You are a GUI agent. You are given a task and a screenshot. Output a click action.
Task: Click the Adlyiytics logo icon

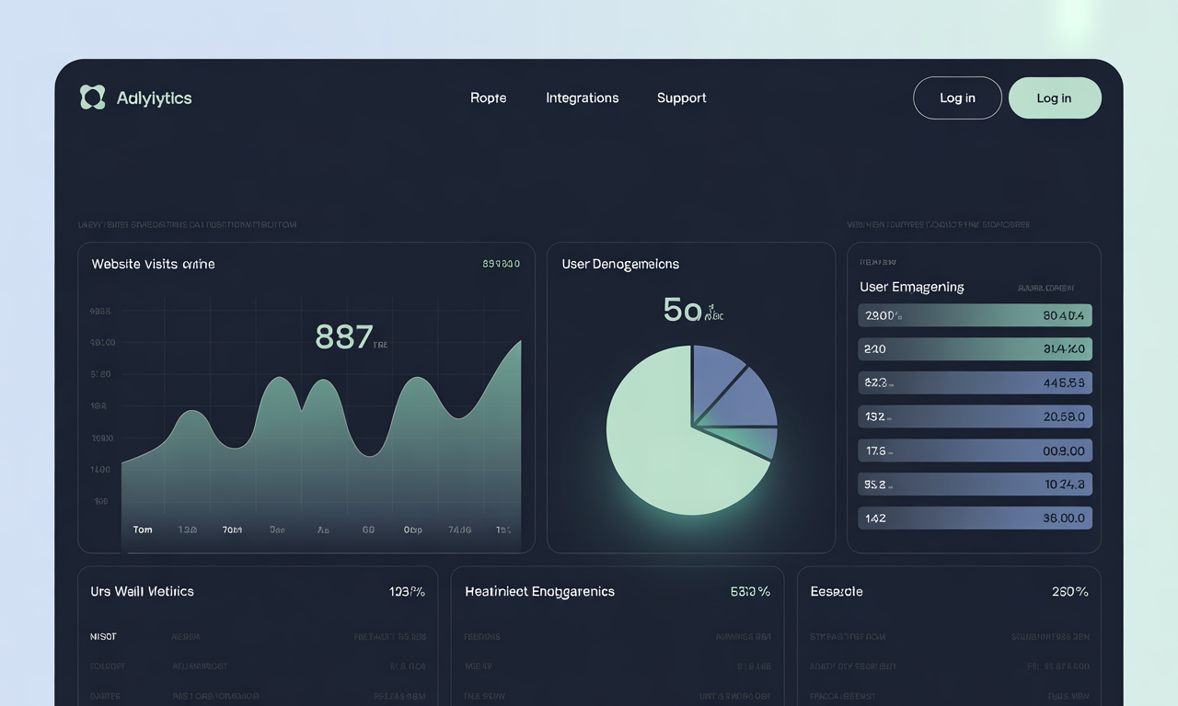(x=91, y=97)
